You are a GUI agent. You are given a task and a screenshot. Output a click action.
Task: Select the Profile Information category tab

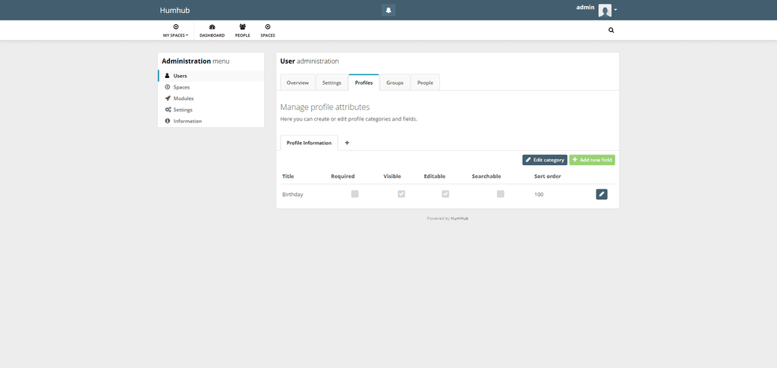pyautogui.click(x=310, y=143)
